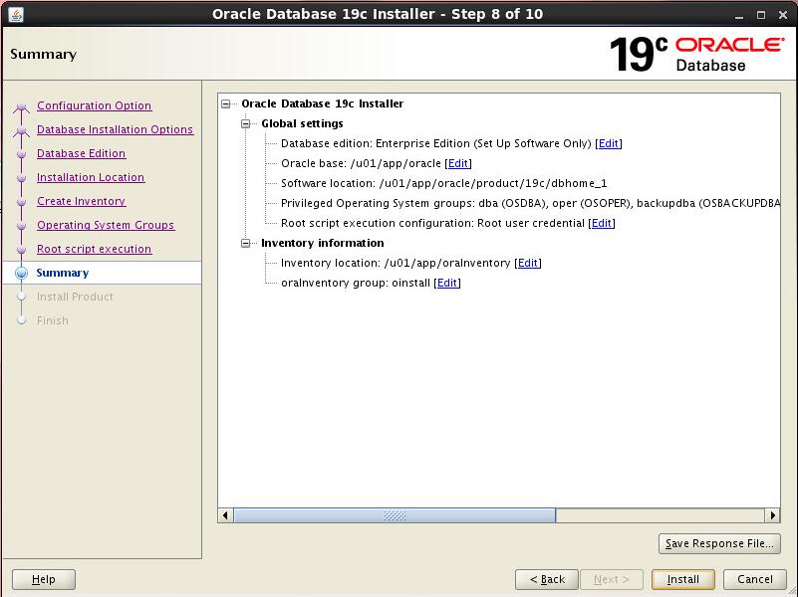Viewport: 798px width, 597px height.
Task: Click the Save Response File button
Action: pyautogui.click(x=718, y=543)
